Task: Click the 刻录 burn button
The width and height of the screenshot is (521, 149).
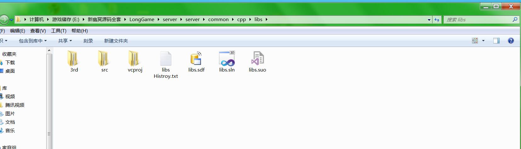Action: [88, 41]
